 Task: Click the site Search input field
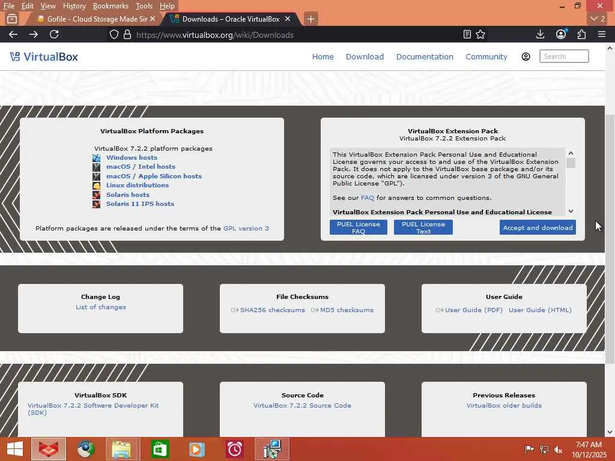564,56
